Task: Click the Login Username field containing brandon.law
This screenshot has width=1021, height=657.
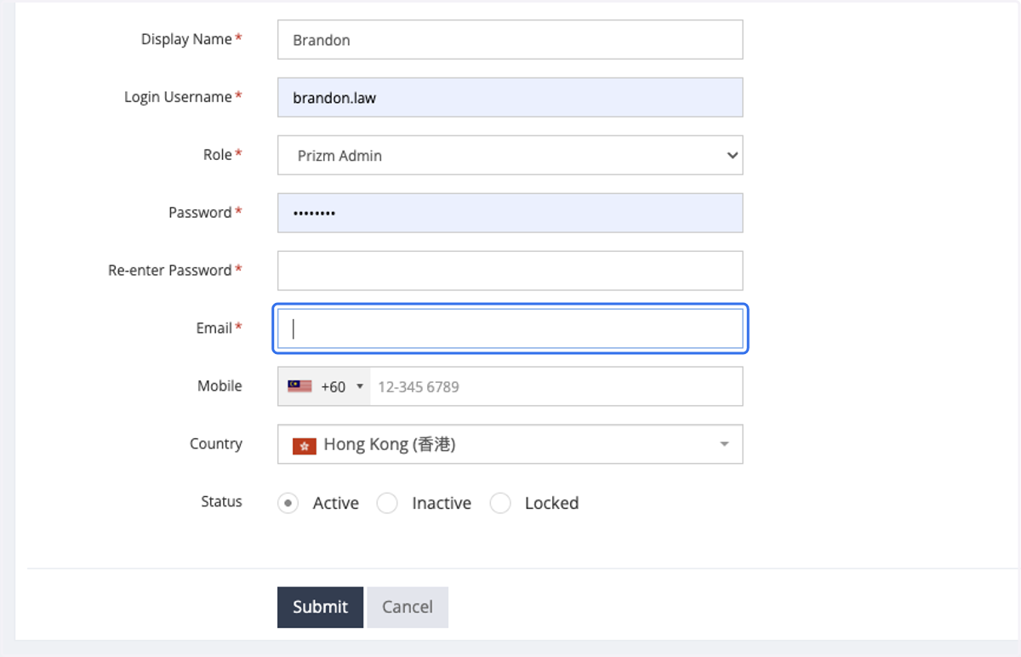Action: [x=510, y=97]
